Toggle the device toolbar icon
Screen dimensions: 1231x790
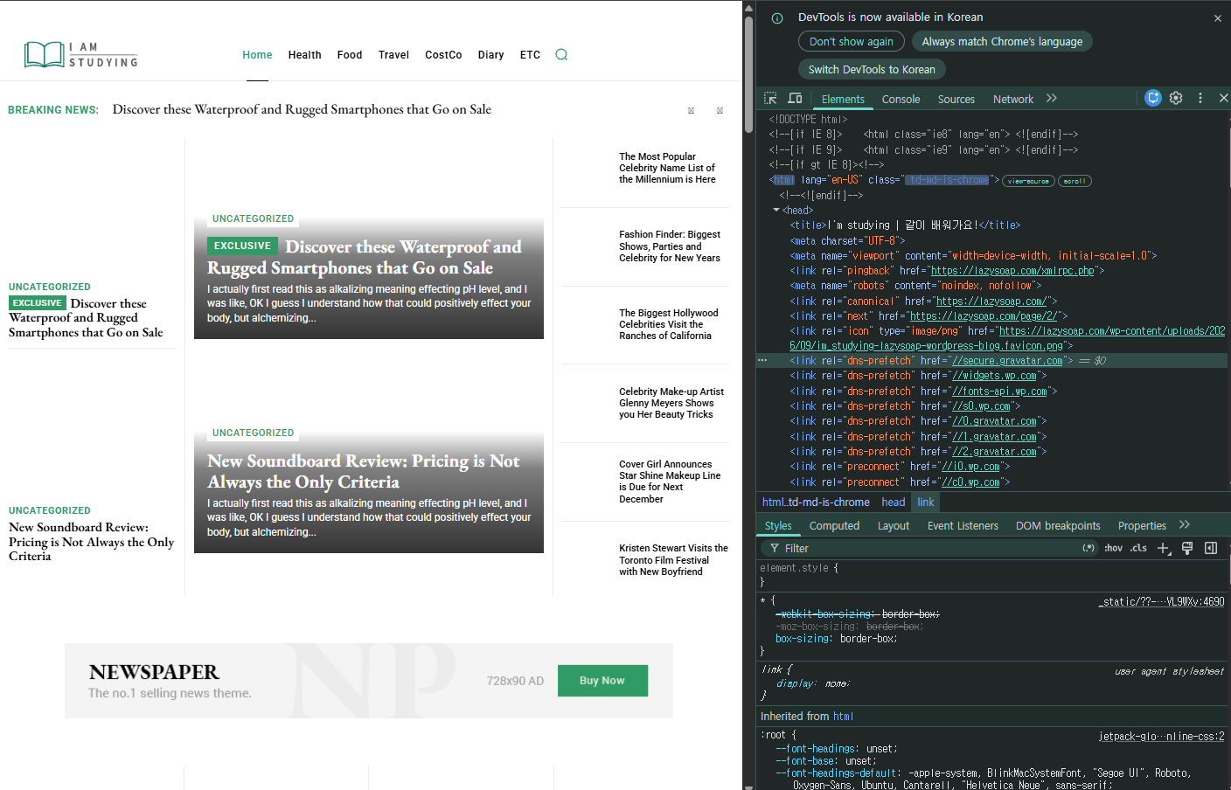point(795,99)
